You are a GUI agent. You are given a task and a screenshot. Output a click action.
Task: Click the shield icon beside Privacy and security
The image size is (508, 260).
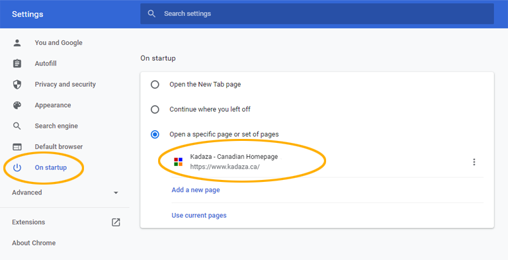[17, 84]
